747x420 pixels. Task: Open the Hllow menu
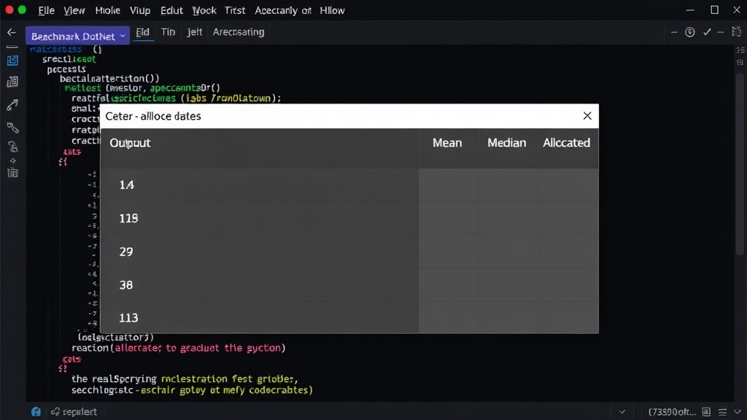point(332,10)
